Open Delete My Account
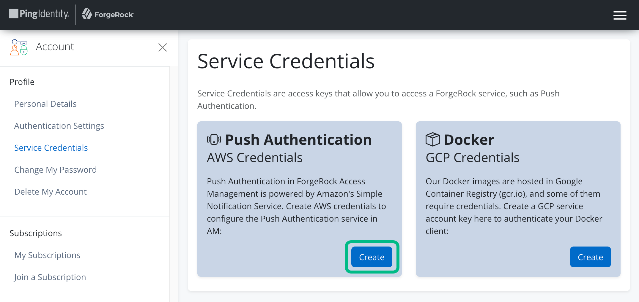This screenshot has width=639, height=302. tap(51, 192)
